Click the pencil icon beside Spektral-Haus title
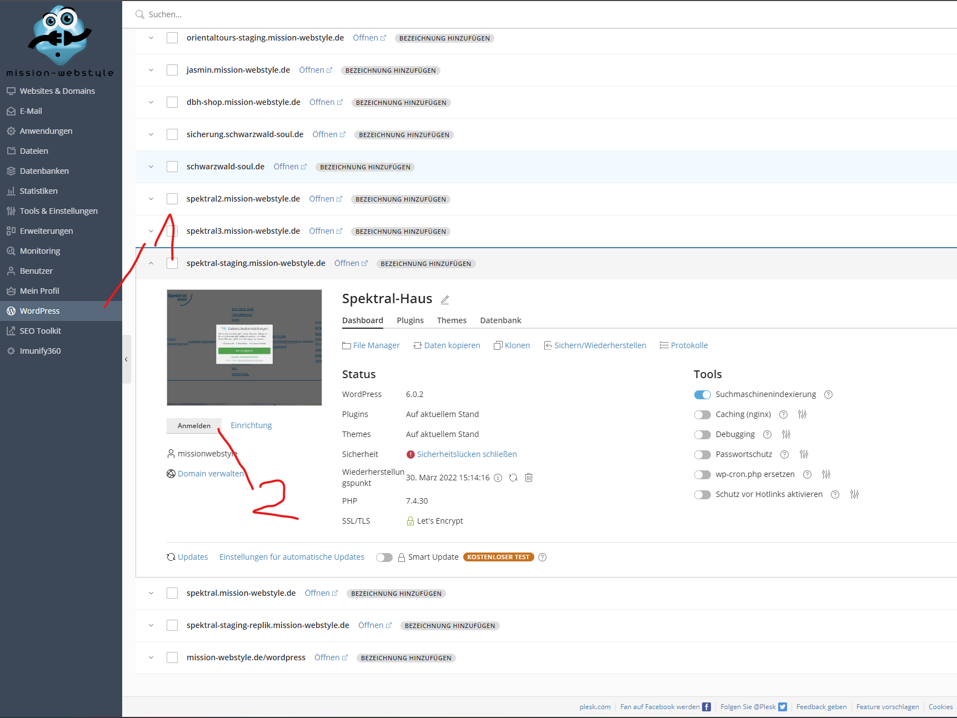The width and height of the screenshot is (957, 718). [x=445, y=300]
